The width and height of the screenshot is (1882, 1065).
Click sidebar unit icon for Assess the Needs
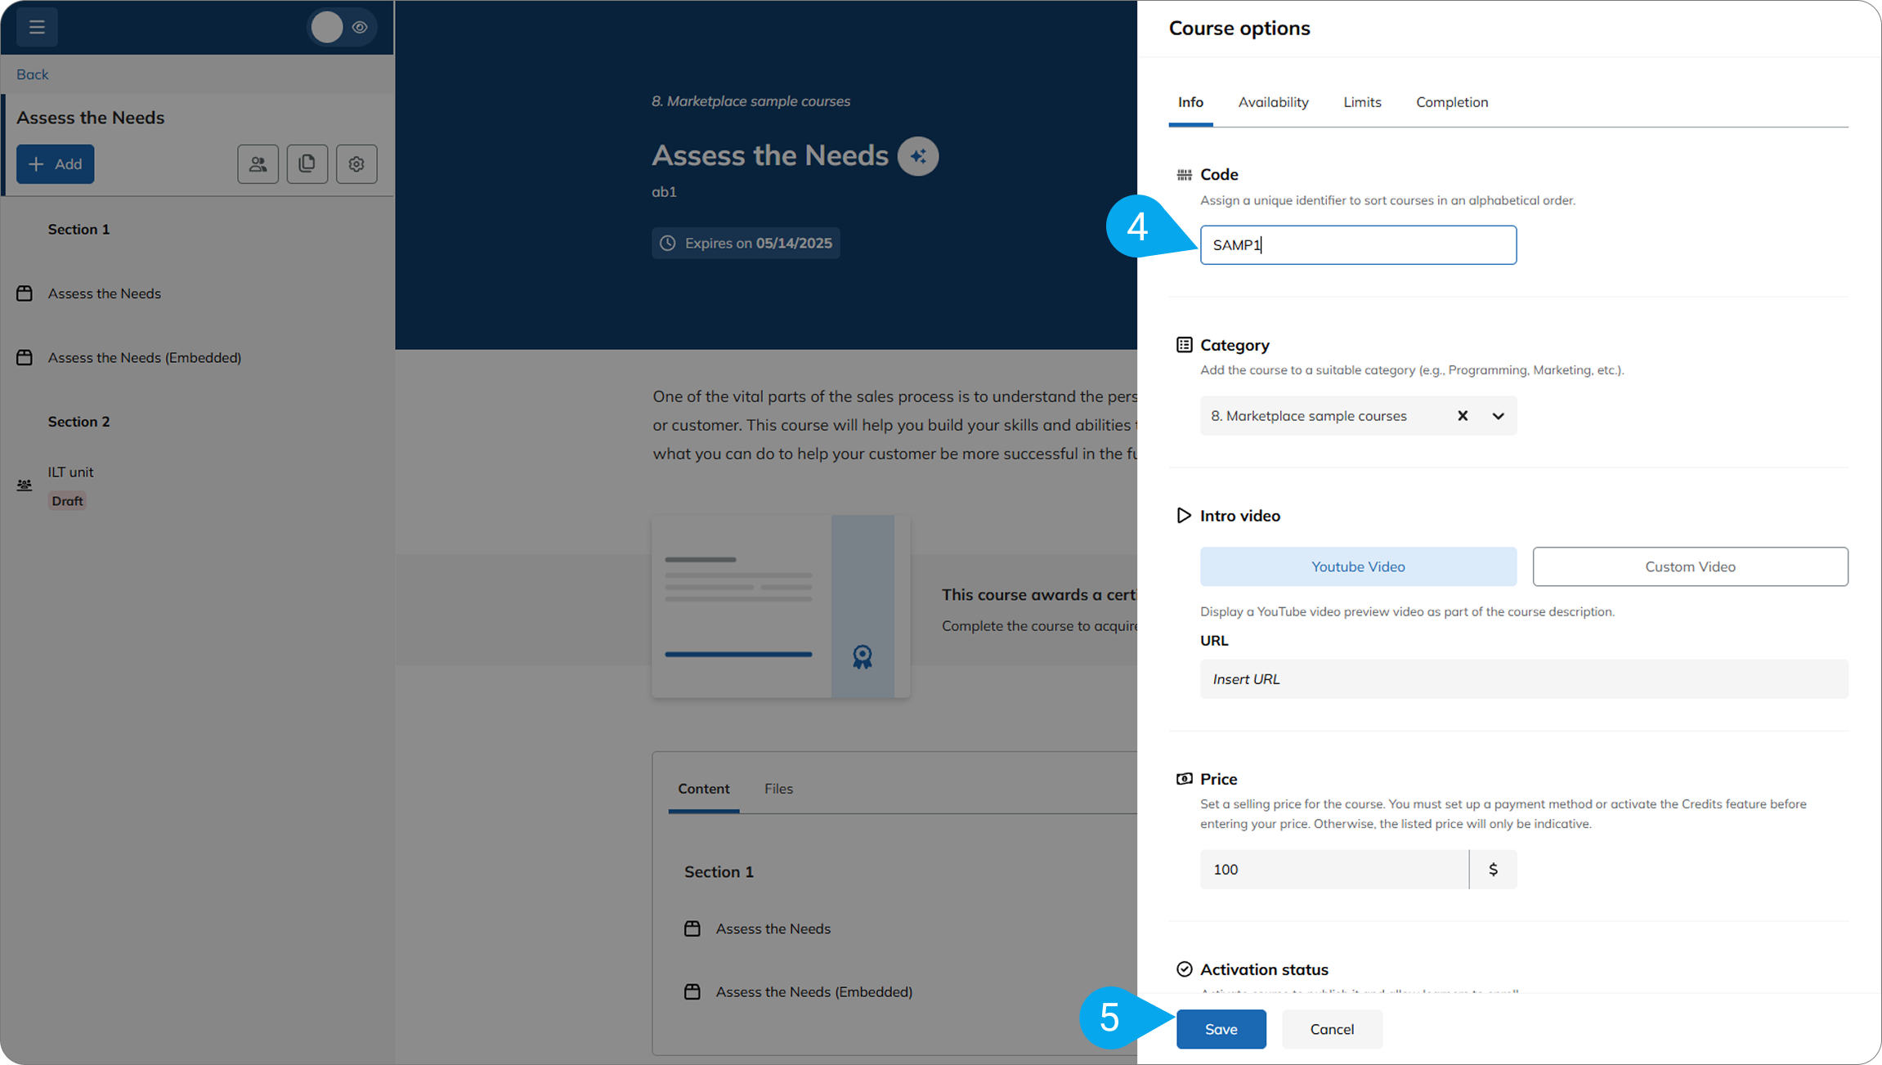coord(25,293)
